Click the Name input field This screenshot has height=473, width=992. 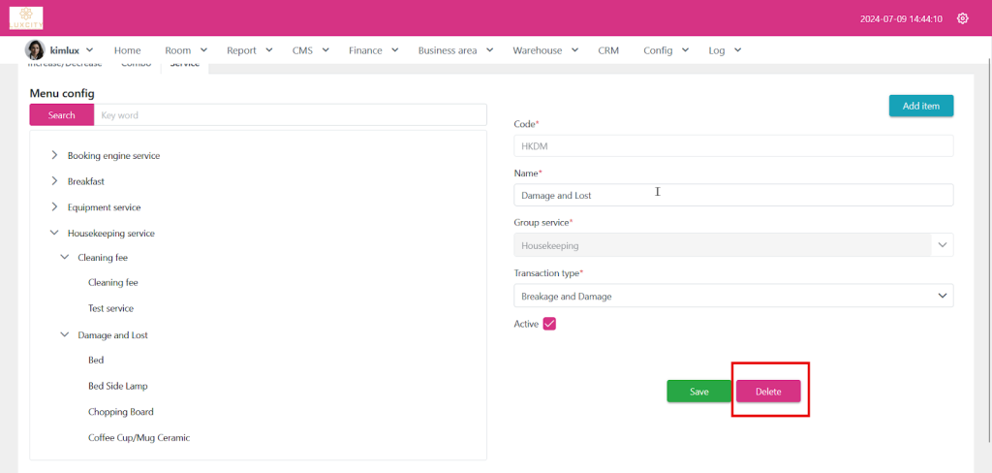click(732, 196)
